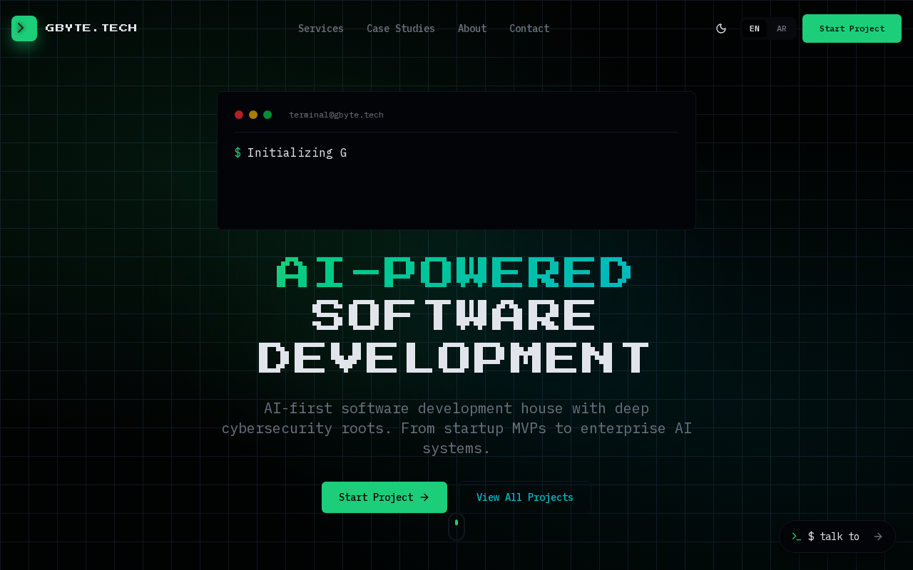
Task: Click the terminal@gbyte.tech title text
Action: (x=336, y=115)
